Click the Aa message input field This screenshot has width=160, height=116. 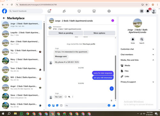[86, 106]
